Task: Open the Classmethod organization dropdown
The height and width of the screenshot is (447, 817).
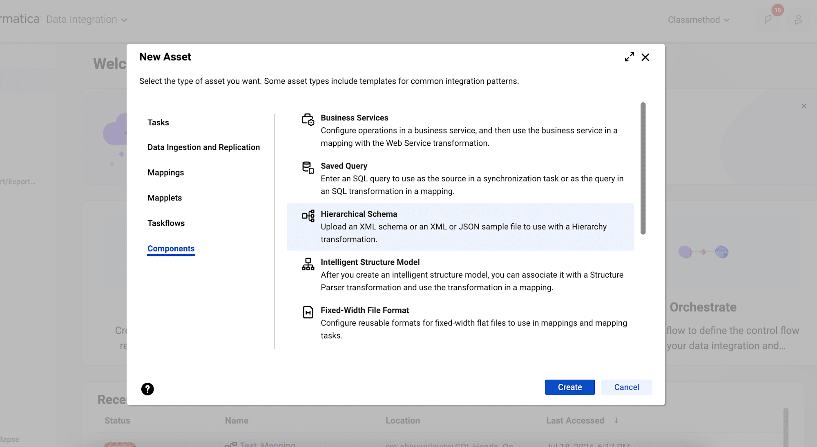Action: [x=699, y=20]
